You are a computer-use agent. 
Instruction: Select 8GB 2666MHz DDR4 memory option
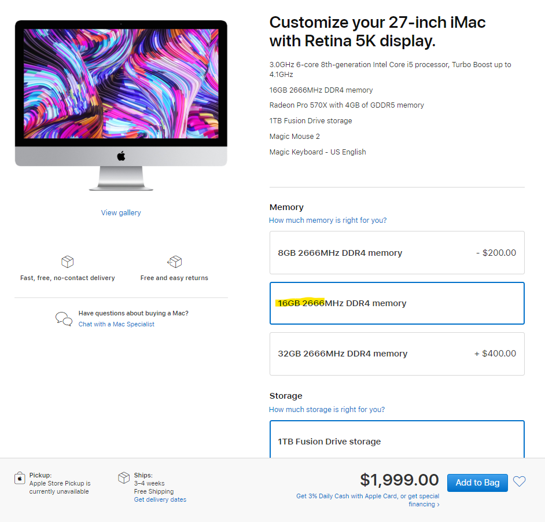coord(397,253)
